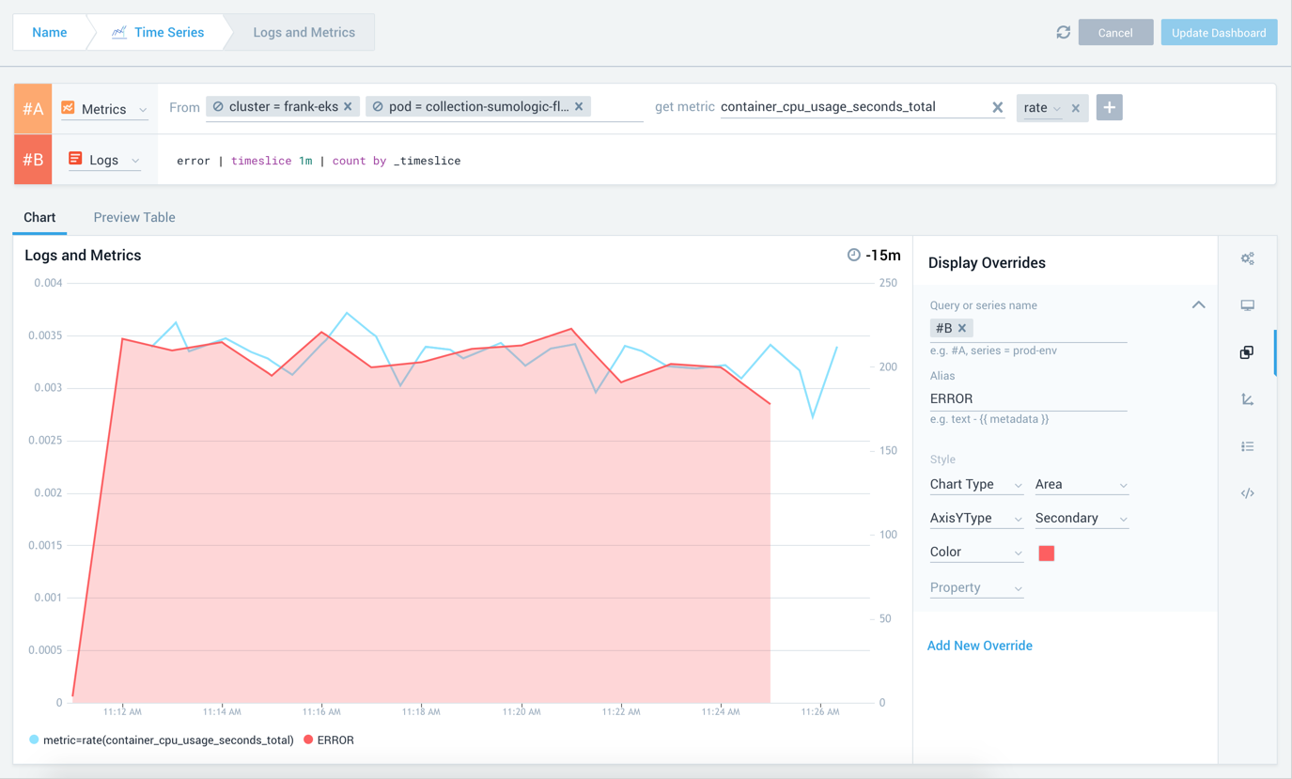The height and width of the screenshot is (779, 1292).
Task: Click Add New Override link
Action: click(x=979, y=646)
